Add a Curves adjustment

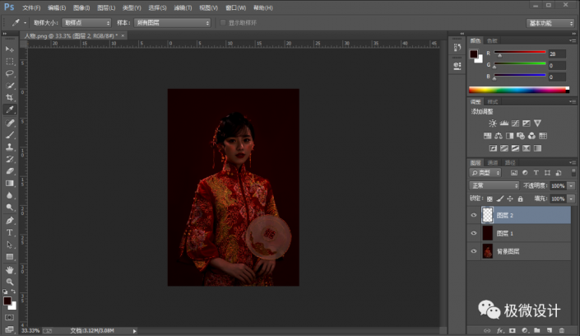(x=515, y=124)
